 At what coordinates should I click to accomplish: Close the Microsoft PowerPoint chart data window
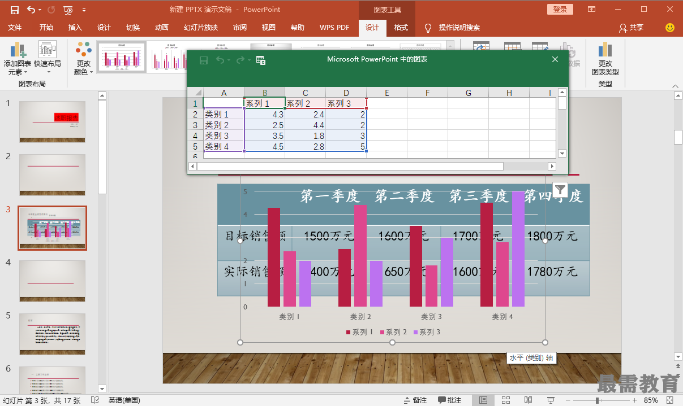pos(555,59)
